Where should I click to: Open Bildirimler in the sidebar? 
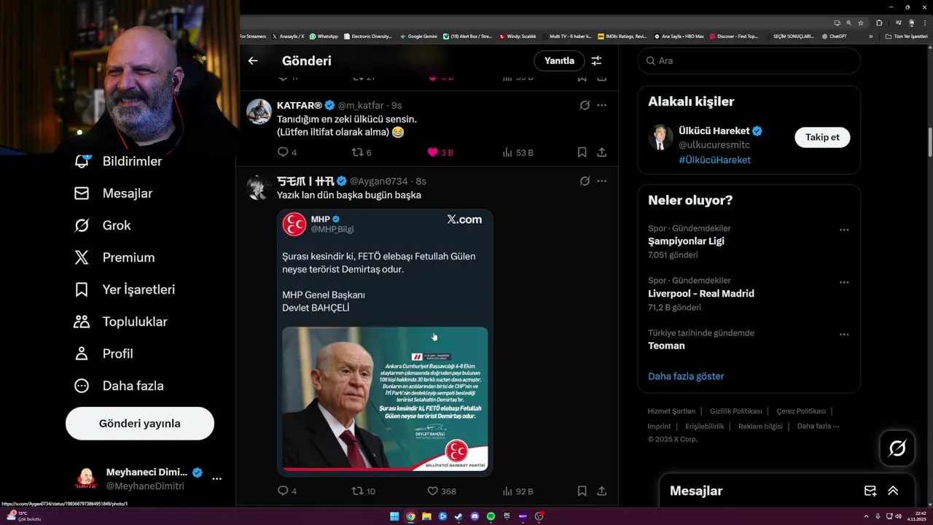tap(119, 161)
